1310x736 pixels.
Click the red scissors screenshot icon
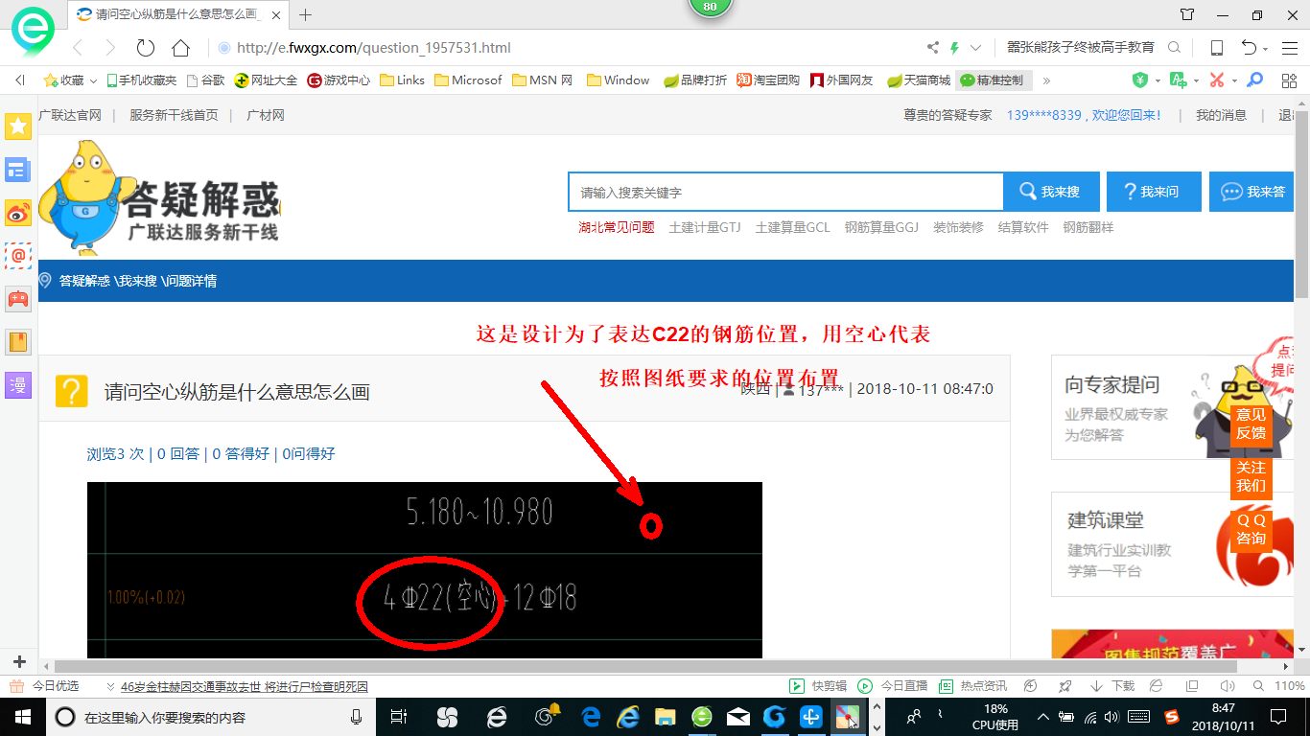[1217, 80]
